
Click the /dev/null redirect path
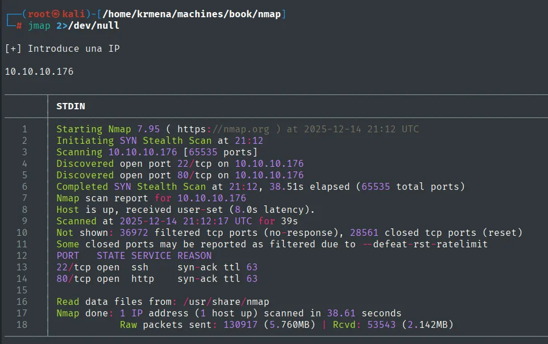coord(93,25)
